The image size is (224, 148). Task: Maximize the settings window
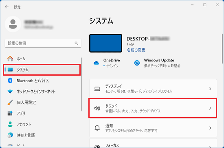coord(204,5)
